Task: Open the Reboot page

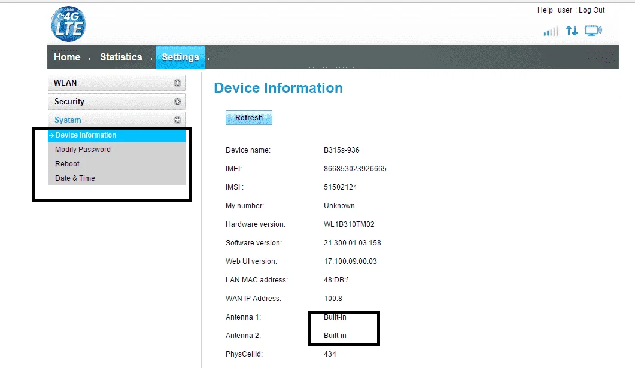Action: pyautogui.click(x=67, y=163)
